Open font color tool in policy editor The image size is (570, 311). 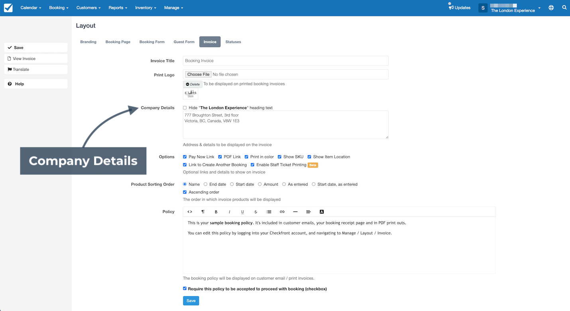pyautogui.click(x=322, y=212)
